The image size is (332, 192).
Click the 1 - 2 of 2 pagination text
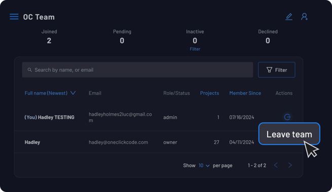coord(257,165)
